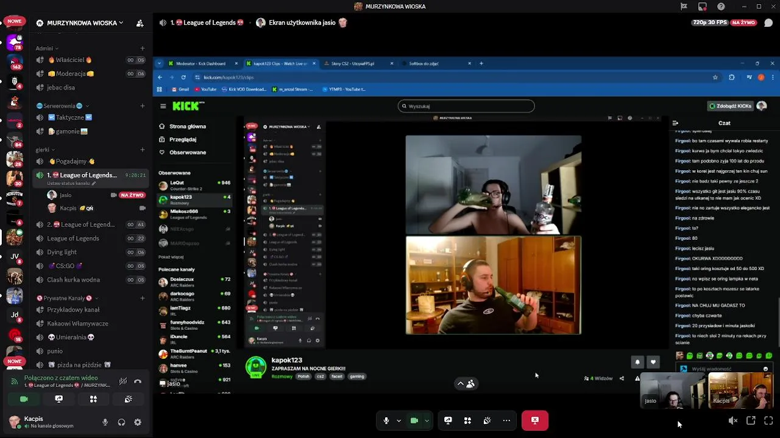Collapse the Admini category
This screenshot has height=438, width=780.
click(47, 48)
